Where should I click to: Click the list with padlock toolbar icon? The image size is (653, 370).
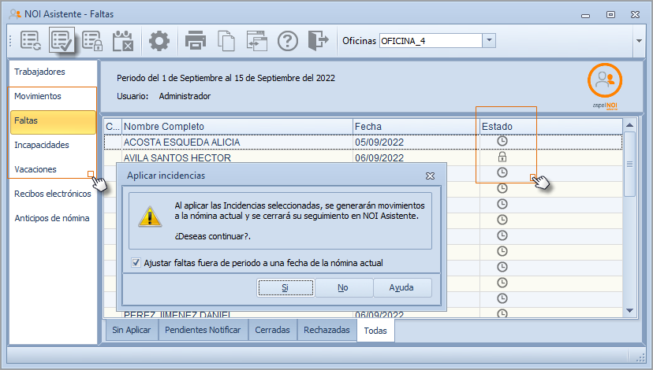[91, 41]
